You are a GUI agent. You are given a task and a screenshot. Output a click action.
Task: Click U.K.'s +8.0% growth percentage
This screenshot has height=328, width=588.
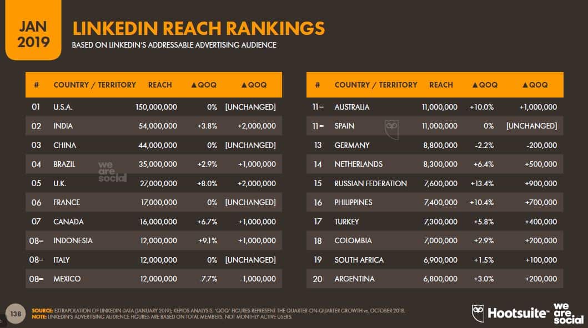point(206,183)
